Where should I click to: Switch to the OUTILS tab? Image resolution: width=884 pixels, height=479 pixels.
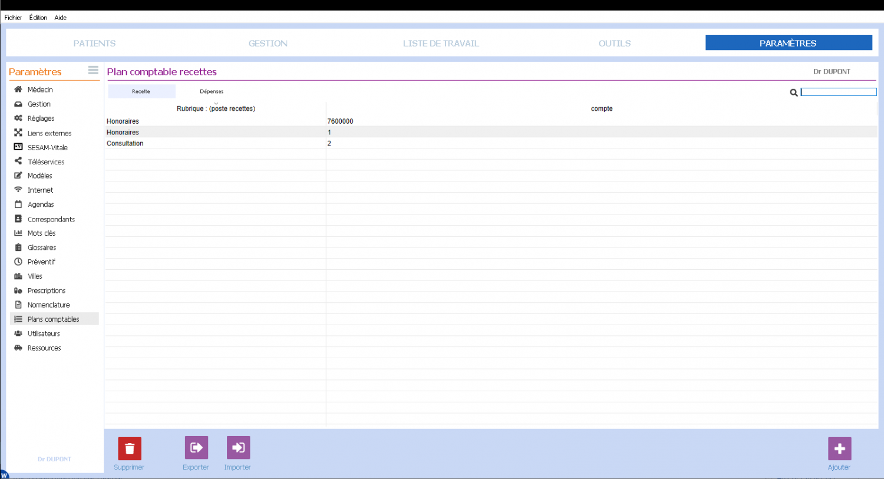(x=615, y=43)
